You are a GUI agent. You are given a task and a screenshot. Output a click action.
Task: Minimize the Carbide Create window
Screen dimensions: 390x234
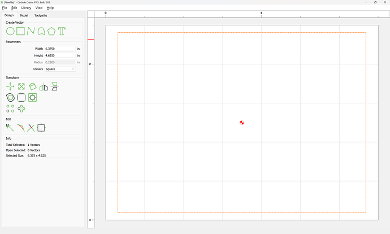pos(366,2)
